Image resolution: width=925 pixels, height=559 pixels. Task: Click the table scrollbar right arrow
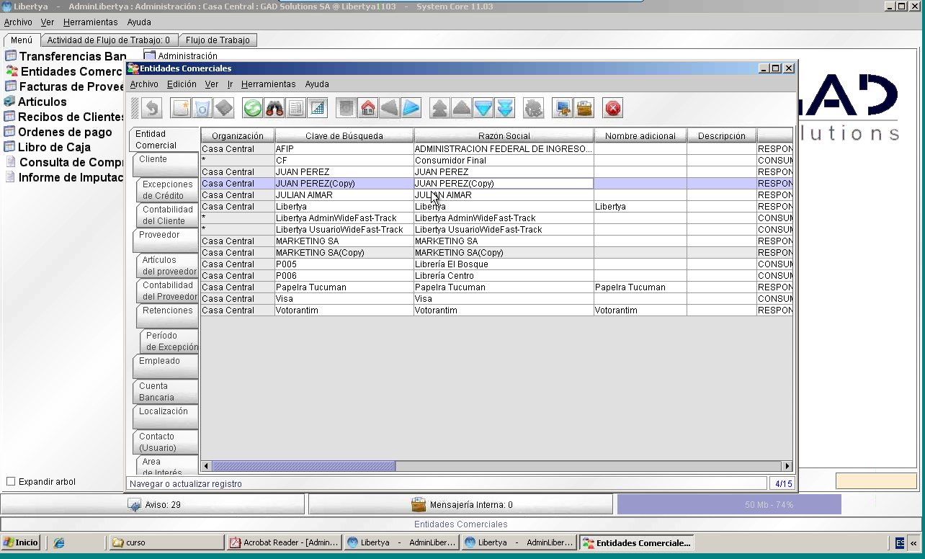[x=787, y=466]
